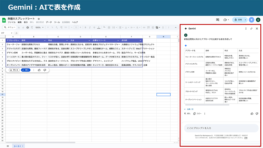Click 挿入 in the Gemini panel
The image size is (263, 148).
187,114
